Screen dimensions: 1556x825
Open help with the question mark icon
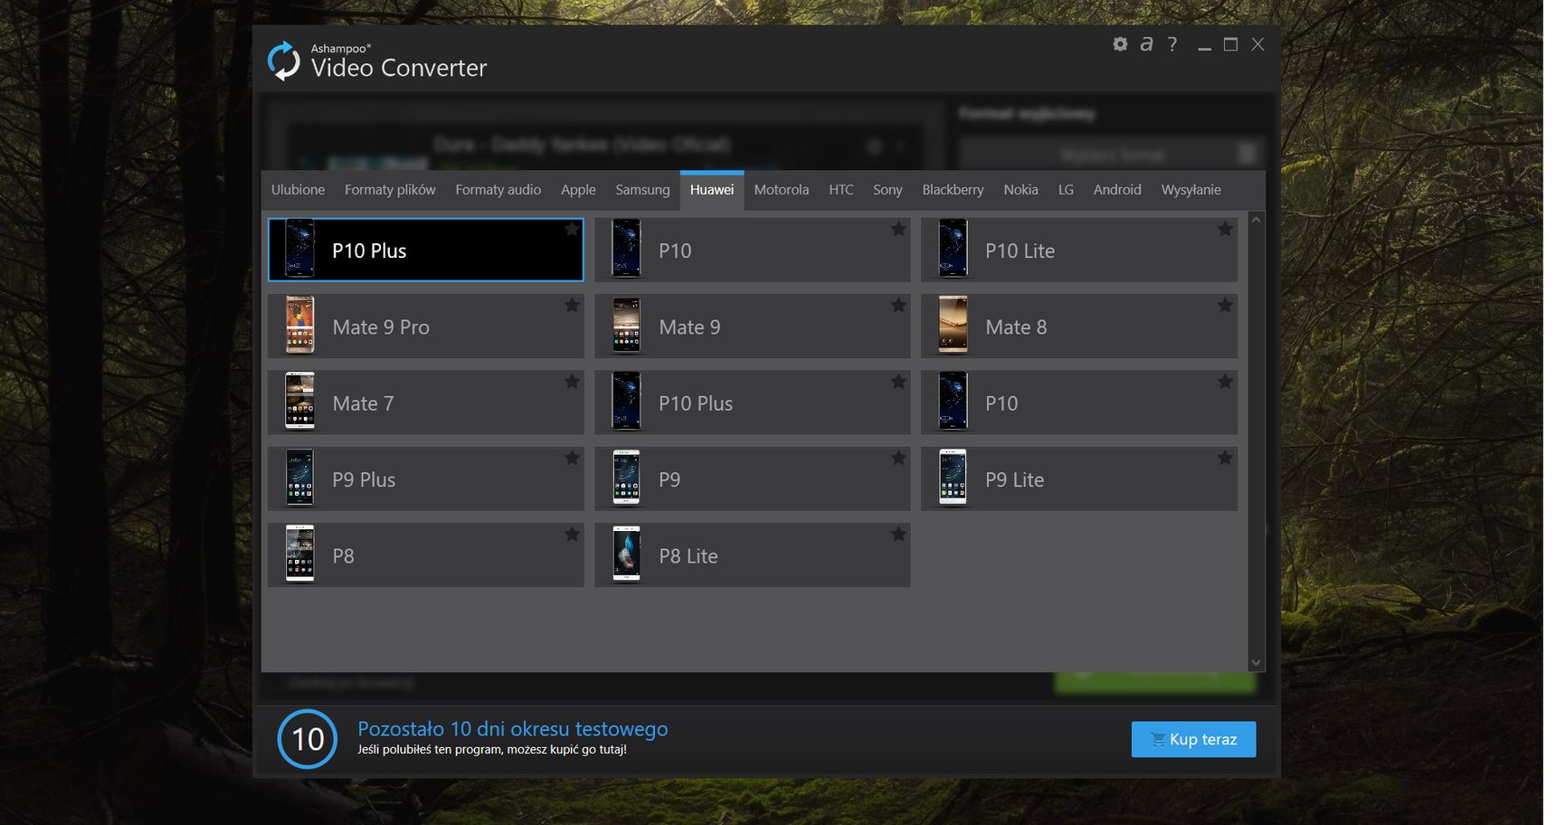click(1172, 44)
